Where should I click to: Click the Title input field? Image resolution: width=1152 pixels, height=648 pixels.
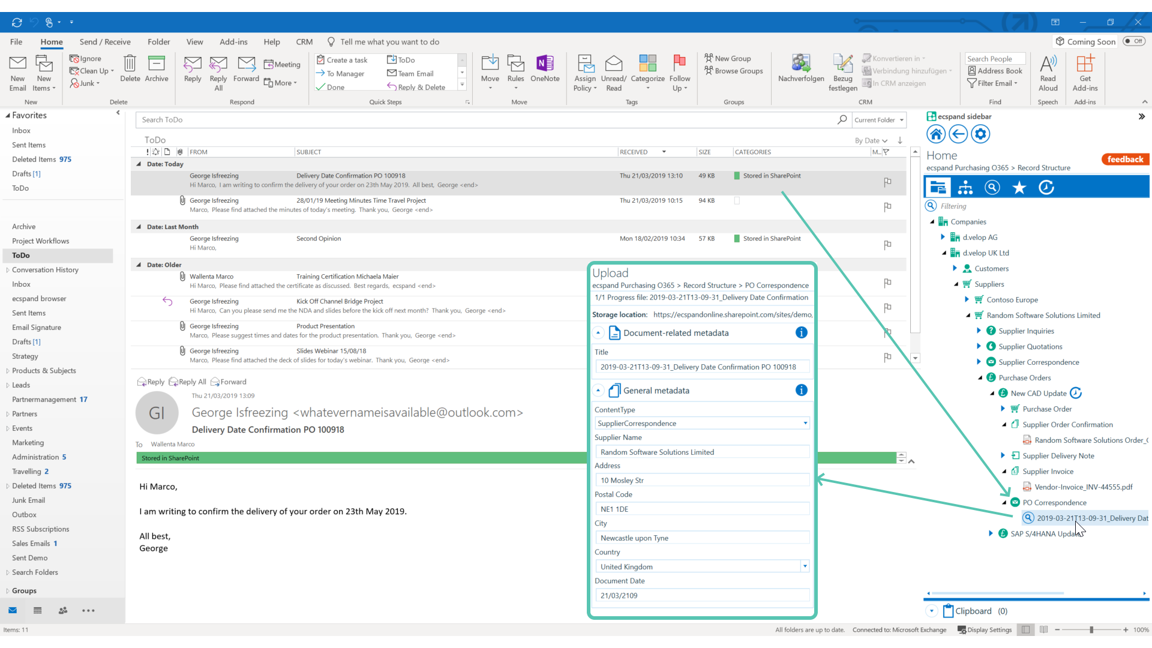pyautogui.click(x=702, y=367)
